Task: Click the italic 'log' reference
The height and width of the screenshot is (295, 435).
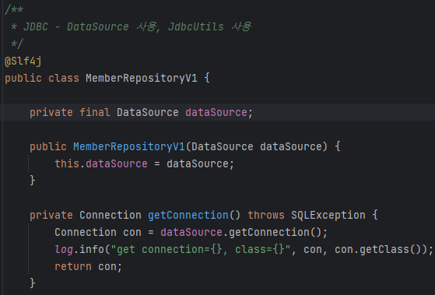Action: coord(64,250)
